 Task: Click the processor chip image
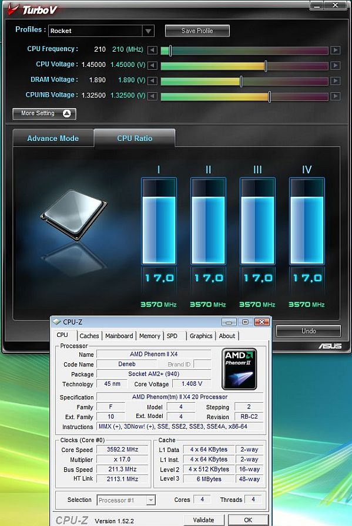click(x=73, y=214)
